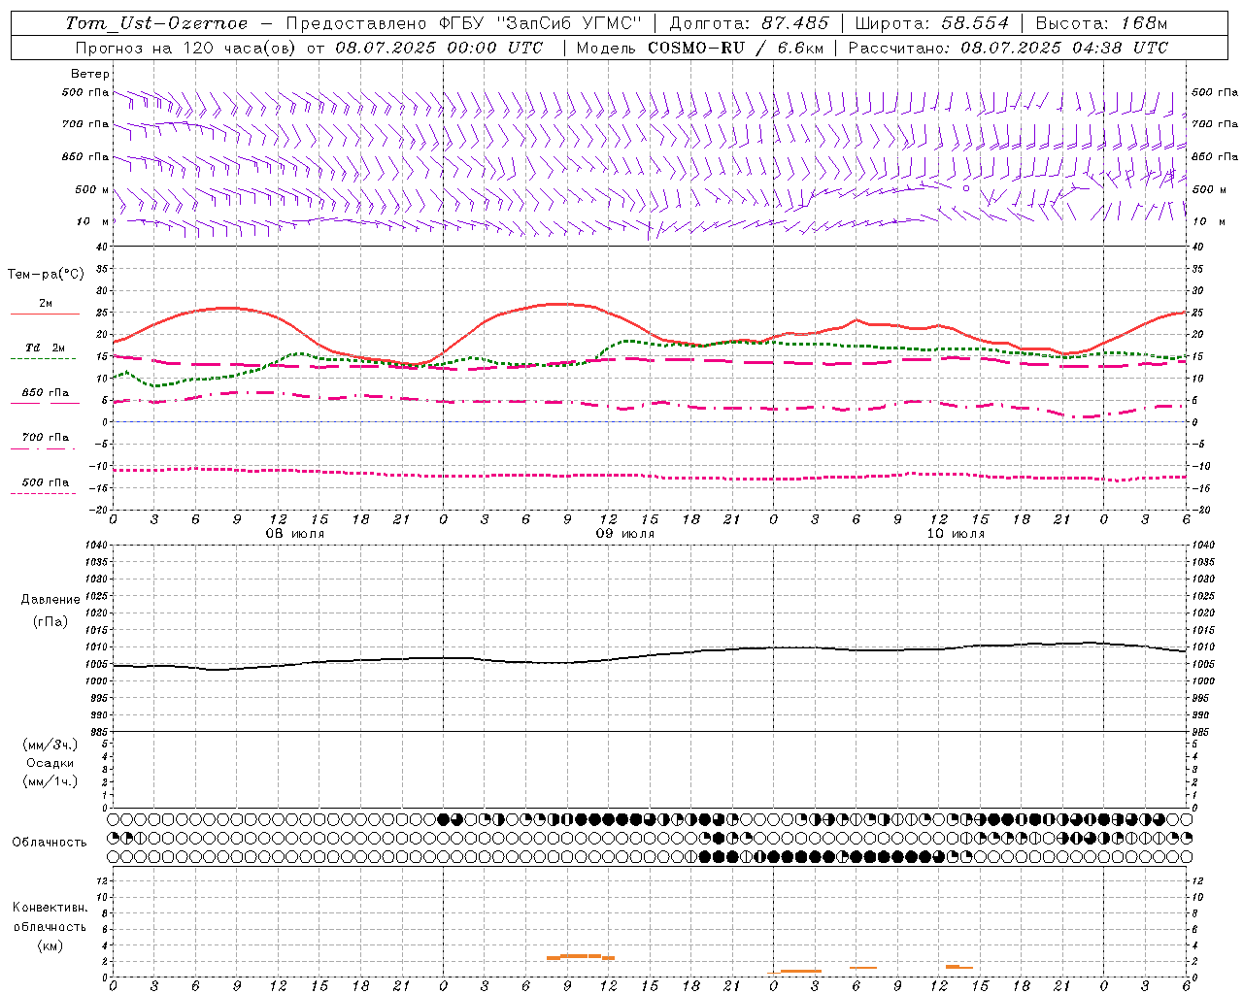The height and width of the screenshot is (994, 1243).
Task: Click the station title Tom_Ust-Ozernoe
Action: pos(156,23)
